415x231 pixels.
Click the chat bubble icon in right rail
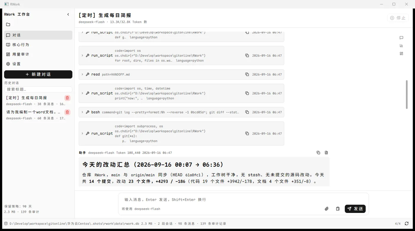(401, 38)
